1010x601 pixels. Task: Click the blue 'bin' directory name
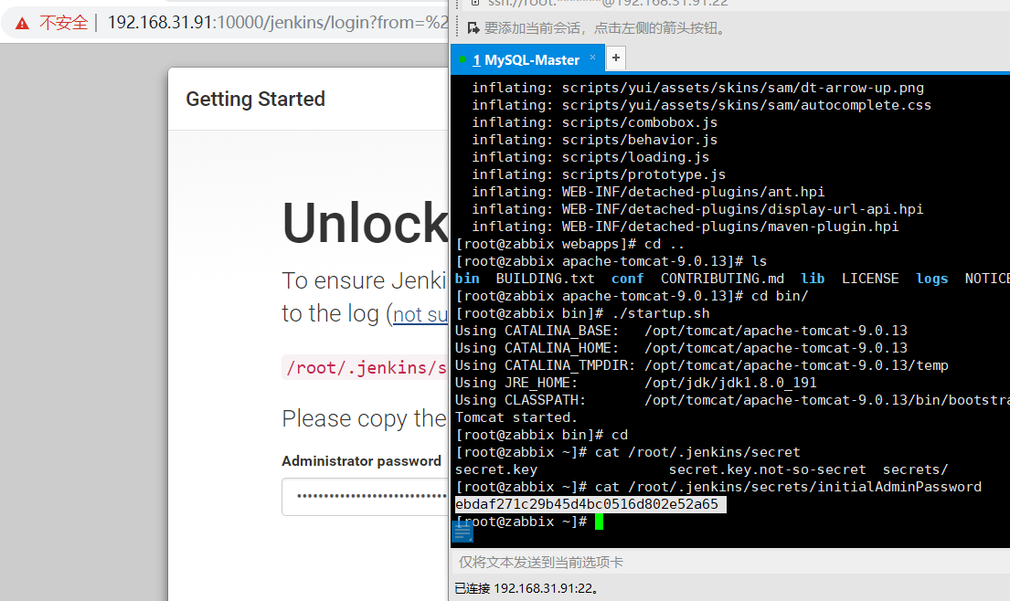click(x=467, y=279)
